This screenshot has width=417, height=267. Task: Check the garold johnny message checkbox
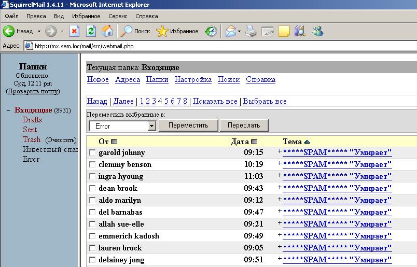click(x=92, y=152)
